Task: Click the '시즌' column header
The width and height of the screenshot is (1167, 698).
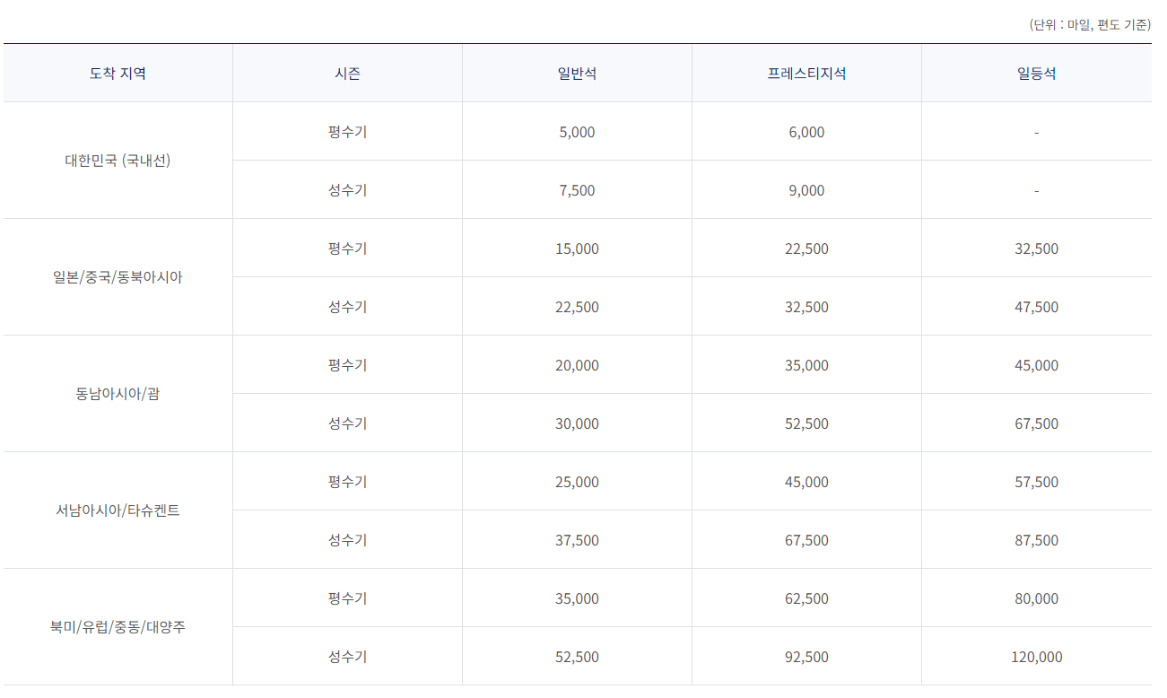Action: (x=347, y=74)
